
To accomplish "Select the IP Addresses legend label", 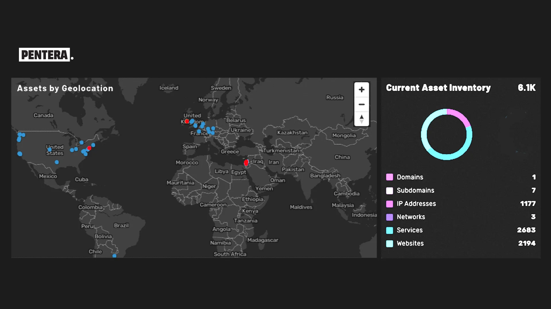I will coord(416,204).
